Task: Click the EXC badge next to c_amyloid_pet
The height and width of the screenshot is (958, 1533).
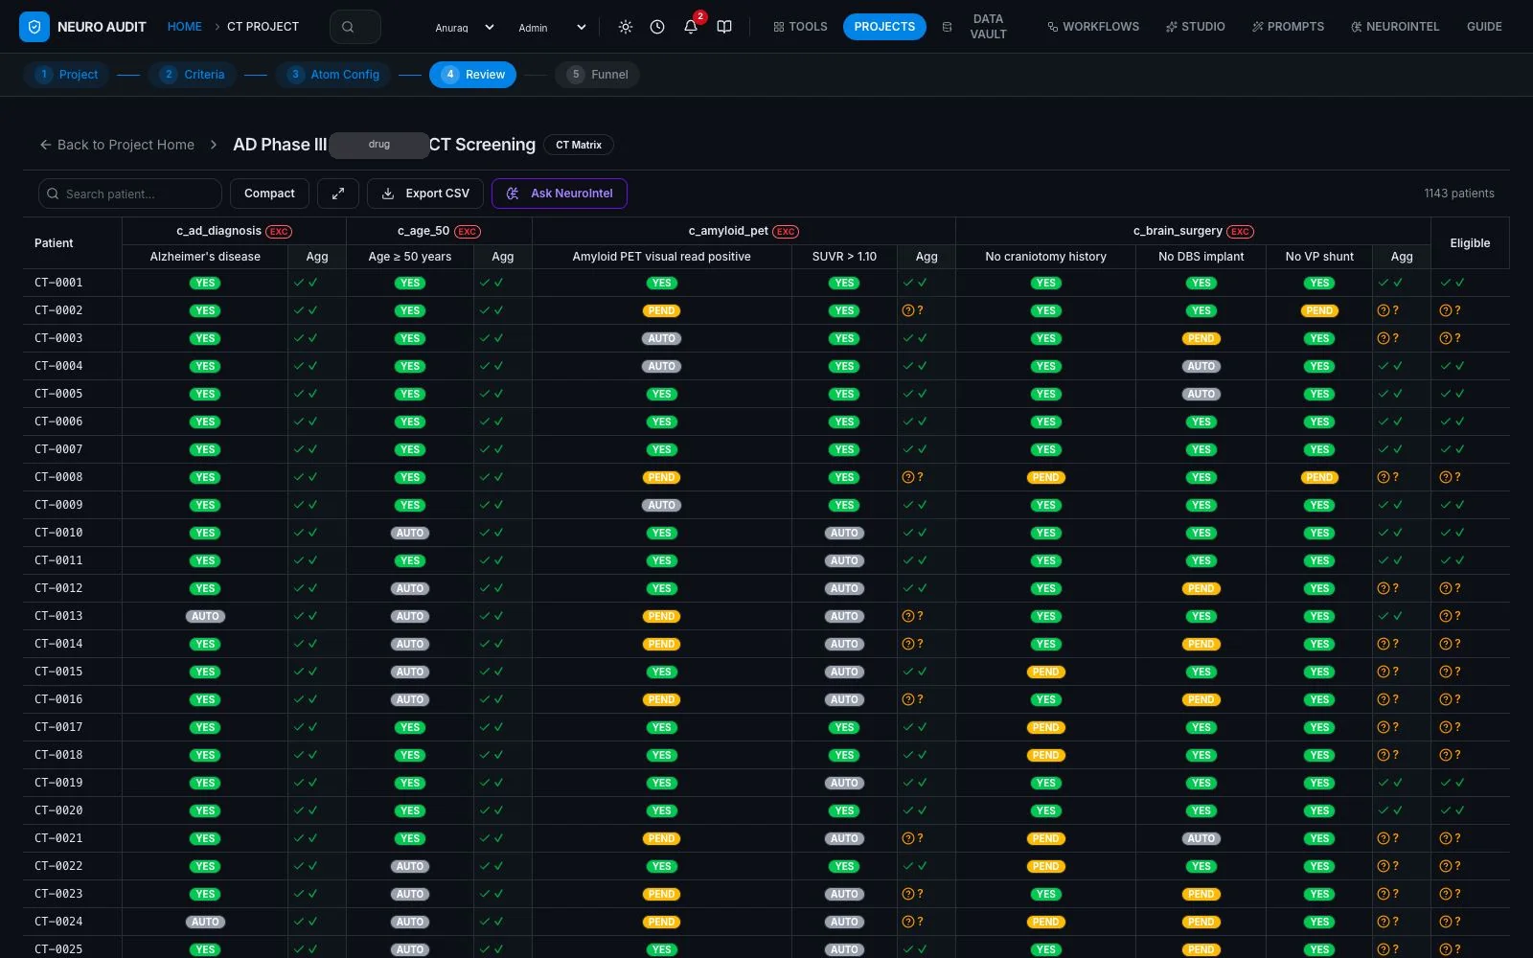Action: (x=786, y=231)
